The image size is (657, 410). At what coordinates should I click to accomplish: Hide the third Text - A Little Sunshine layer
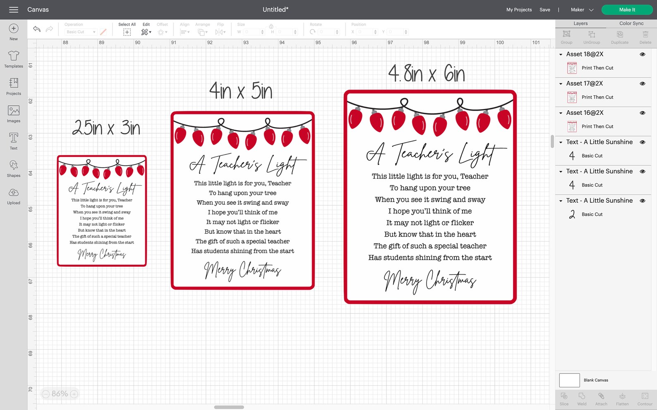point(643,201)
